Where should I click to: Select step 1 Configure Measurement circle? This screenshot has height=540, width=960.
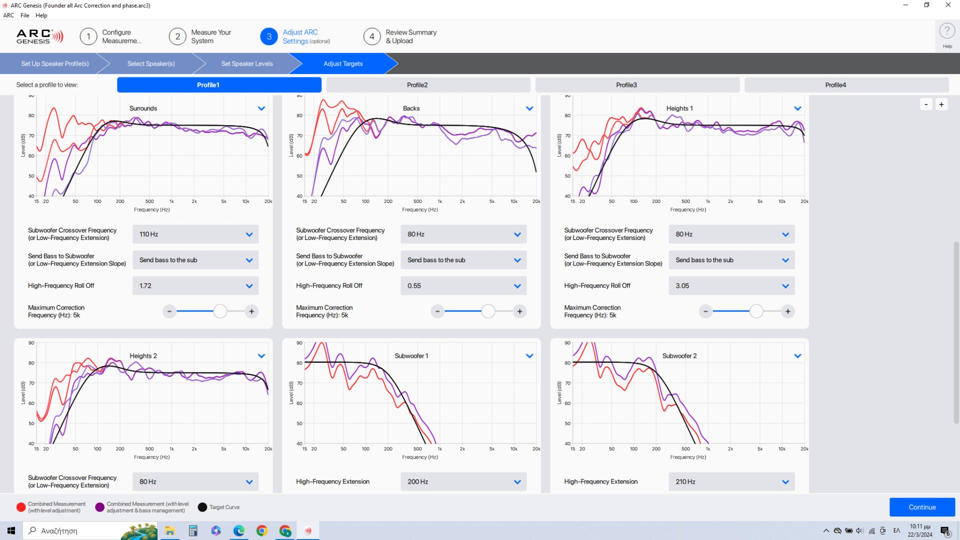(88, 36)
